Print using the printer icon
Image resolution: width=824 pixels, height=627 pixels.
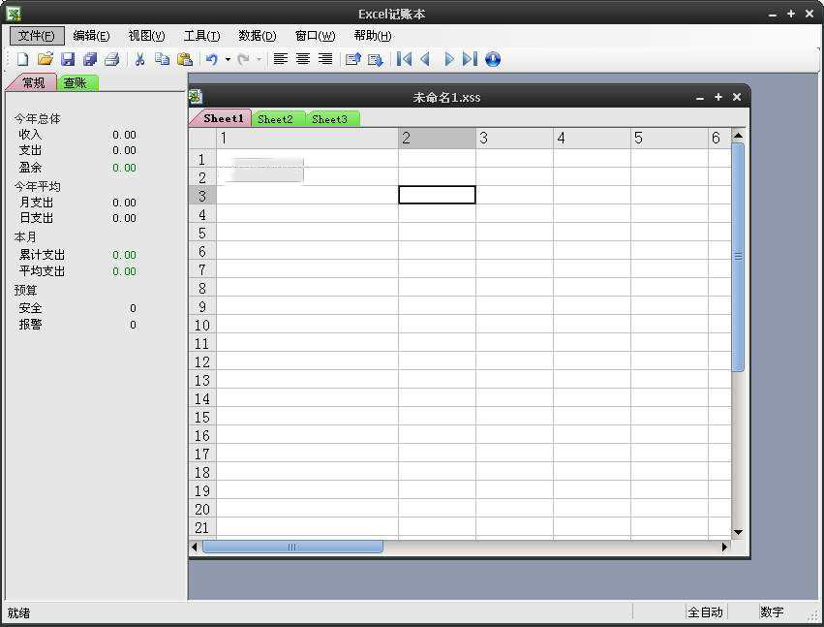(x=112, y=59)
